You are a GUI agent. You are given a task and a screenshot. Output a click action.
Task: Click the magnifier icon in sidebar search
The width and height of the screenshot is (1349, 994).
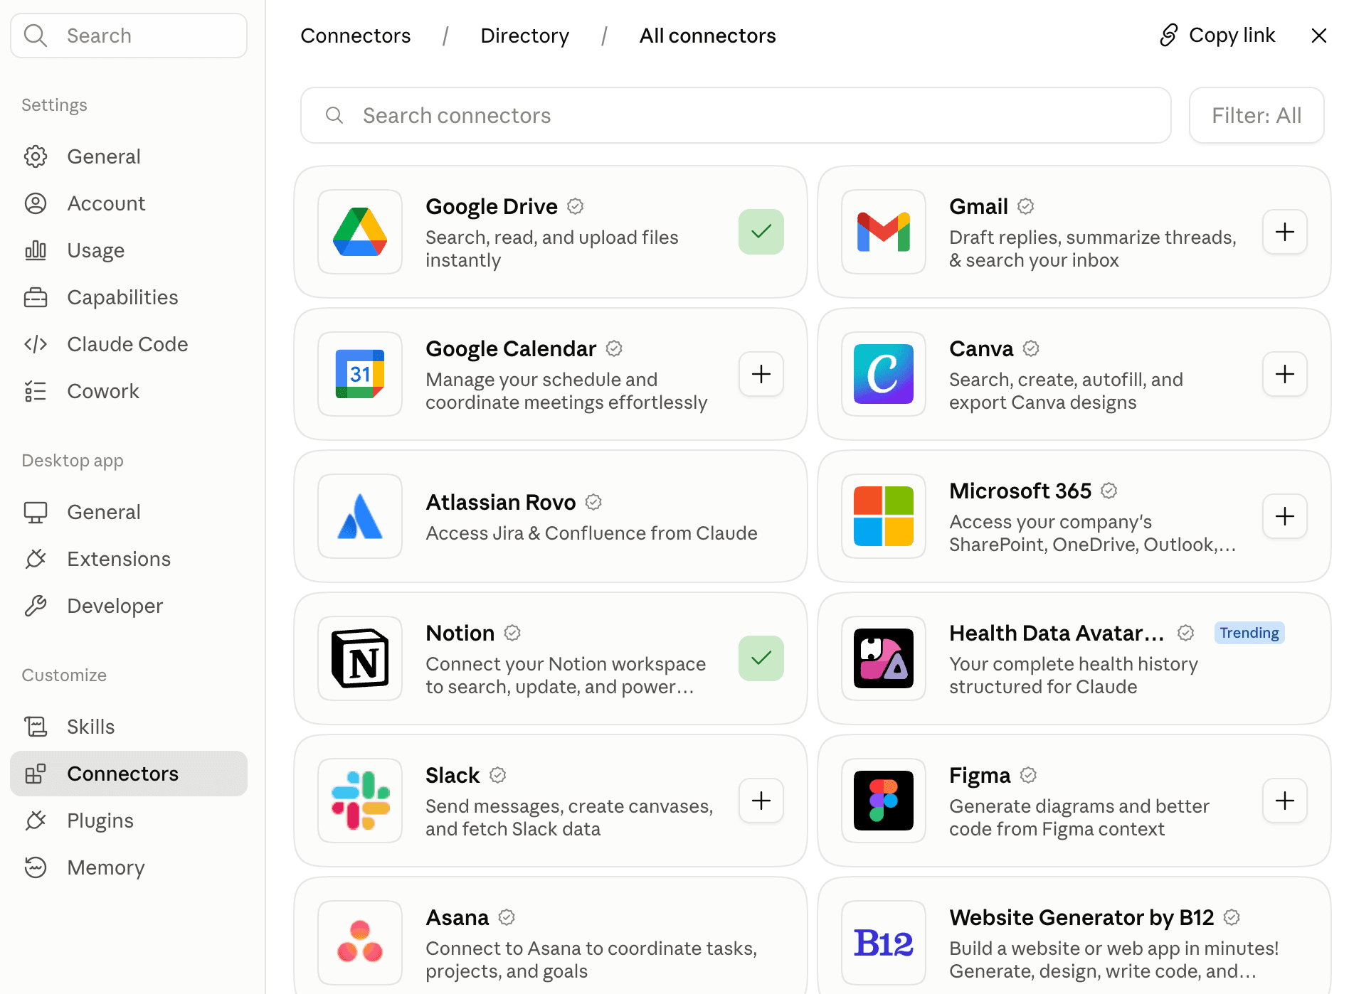coord(35,35)
